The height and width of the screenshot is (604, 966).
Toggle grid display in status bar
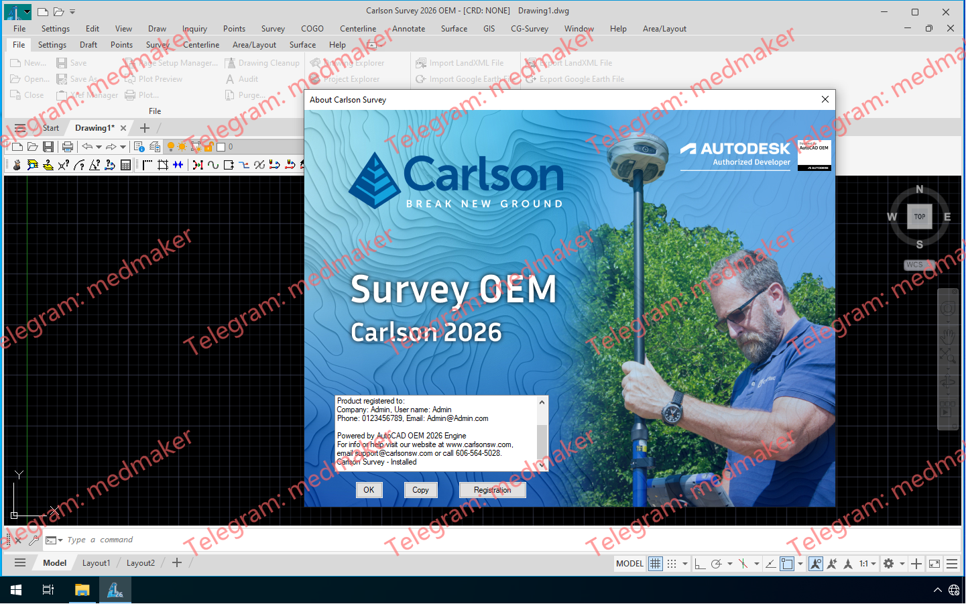click(655, 563)
